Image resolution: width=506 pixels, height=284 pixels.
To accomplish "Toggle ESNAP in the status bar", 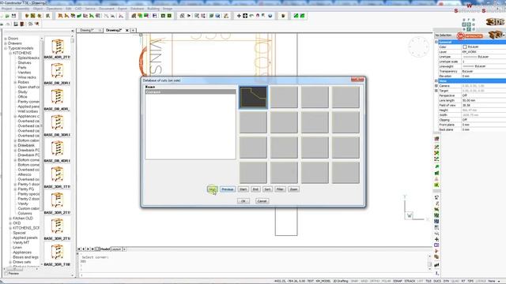I will (398, 281).
